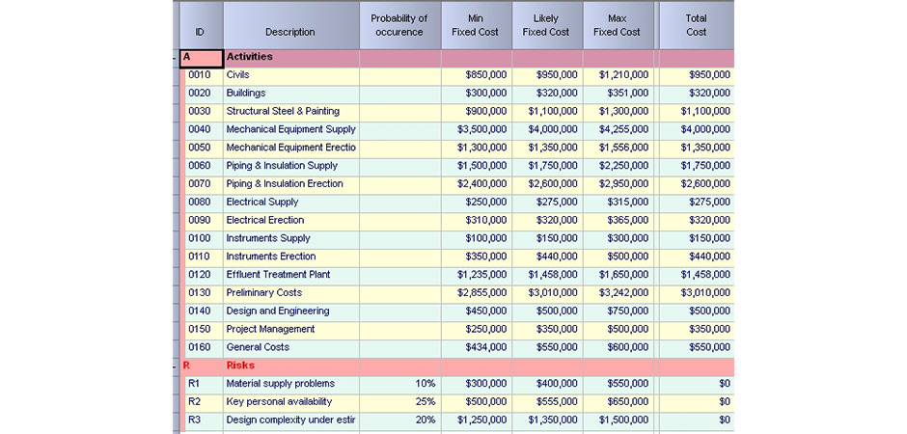Viewport: 907px width, 434px height.
Task: Select the Civils description cell
Action: pyautogui.click(x=289, y=75)
